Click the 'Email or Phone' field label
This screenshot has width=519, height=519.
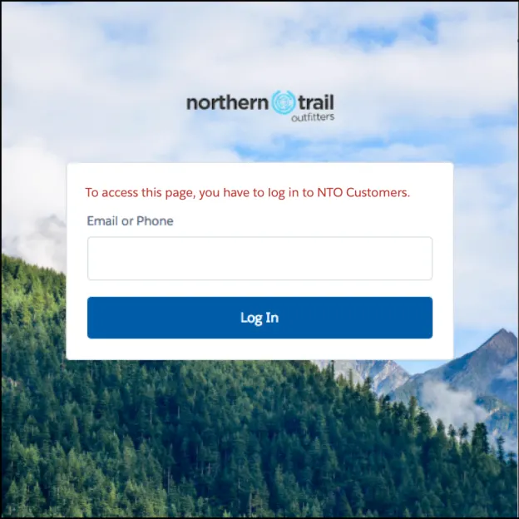tap(130, 220)
